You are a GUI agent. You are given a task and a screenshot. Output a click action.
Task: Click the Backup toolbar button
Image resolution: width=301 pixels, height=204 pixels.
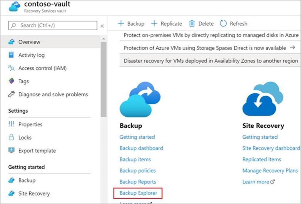(x=131, y=24)
